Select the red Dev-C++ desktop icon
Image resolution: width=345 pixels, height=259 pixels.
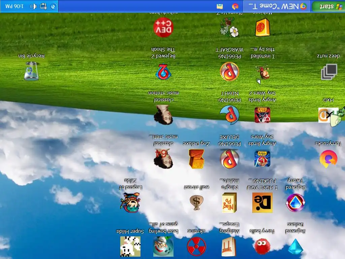coord(163,27)
